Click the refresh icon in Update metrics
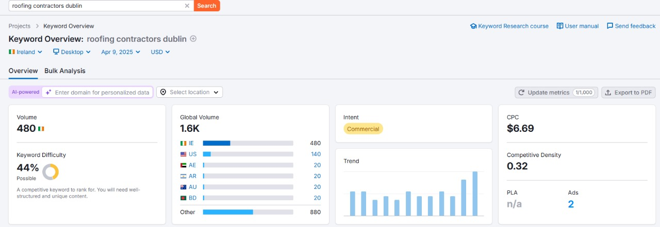660x227 pixels. [522, 92]
